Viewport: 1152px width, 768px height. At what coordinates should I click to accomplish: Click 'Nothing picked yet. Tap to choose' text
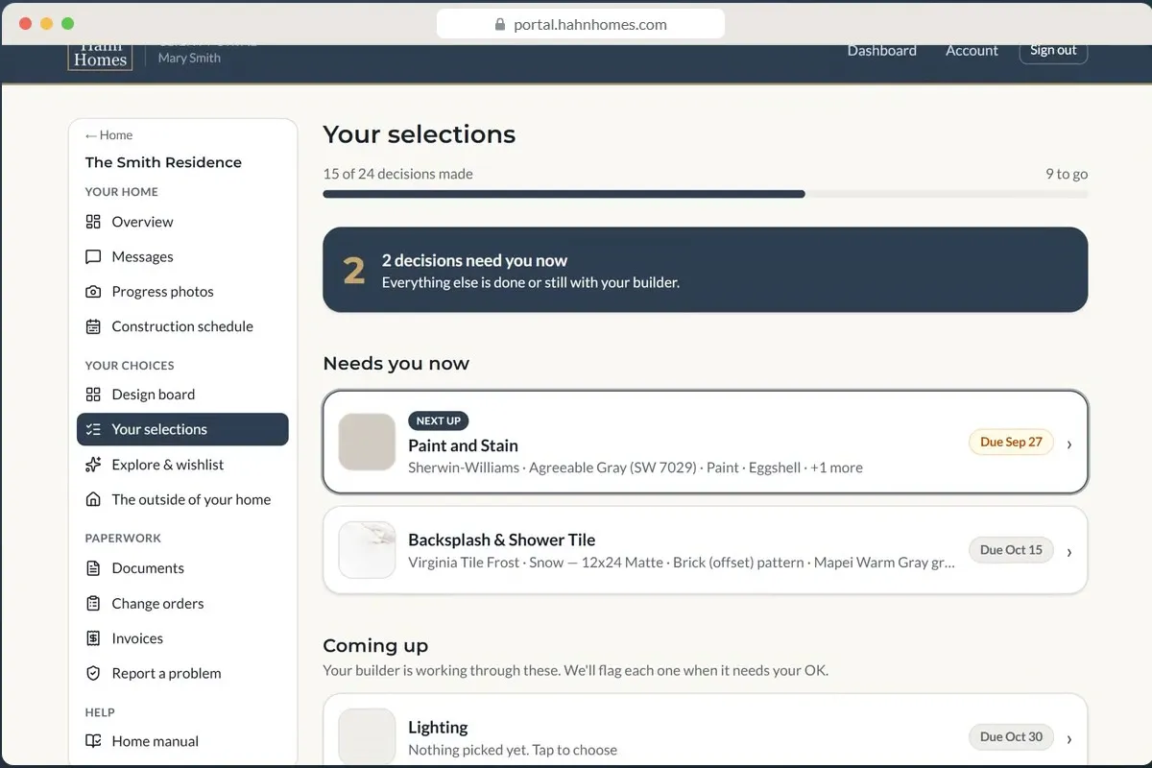(513, 750)
